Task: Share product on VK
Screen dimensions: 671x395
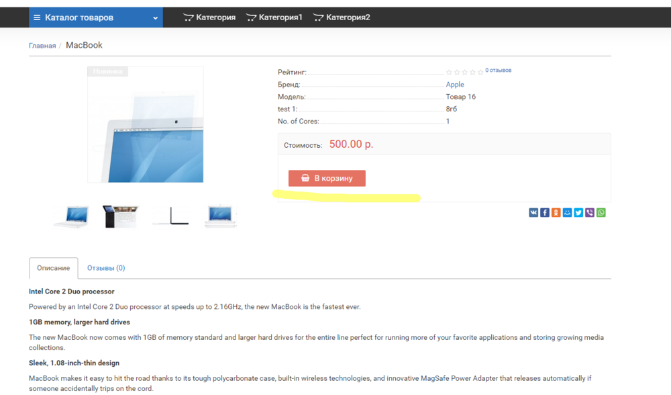Action: [533, 213]
